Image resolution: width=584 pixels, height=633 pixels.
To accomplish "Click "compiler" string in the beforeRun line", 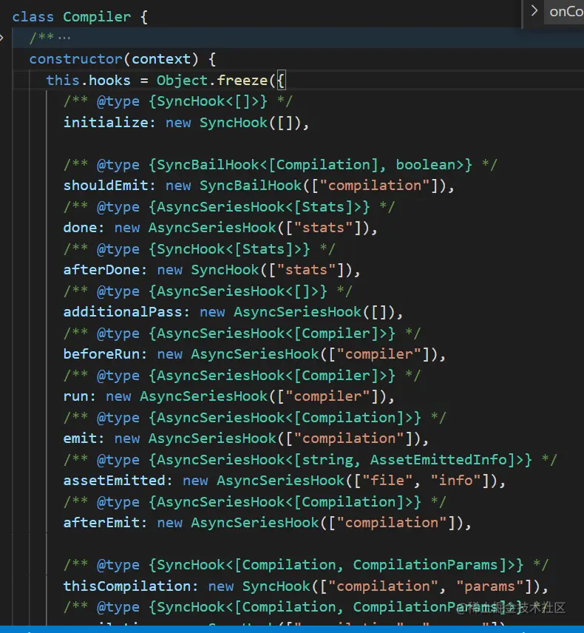I will pyautogui.click(x=378, y=354).
